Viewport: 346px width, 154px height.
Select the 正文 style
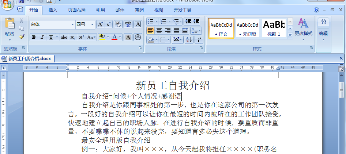pos(221,28)
